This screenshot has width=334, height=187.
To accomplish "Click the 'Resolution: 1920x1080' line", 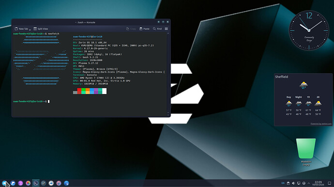I will [88, 60].
